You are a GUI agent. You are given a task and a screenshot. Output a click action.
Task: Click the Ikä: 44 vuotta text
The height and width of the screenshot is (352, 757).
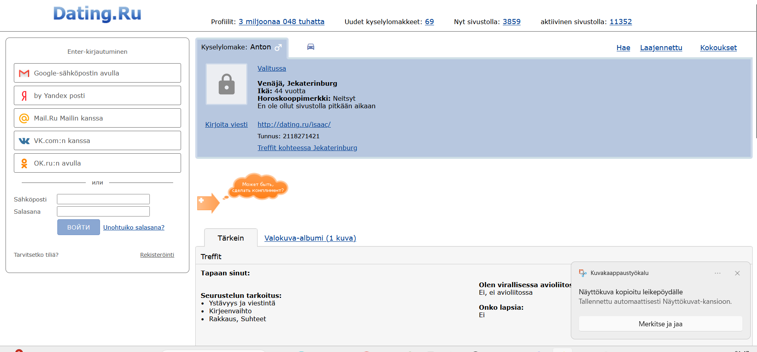[281, 91]
